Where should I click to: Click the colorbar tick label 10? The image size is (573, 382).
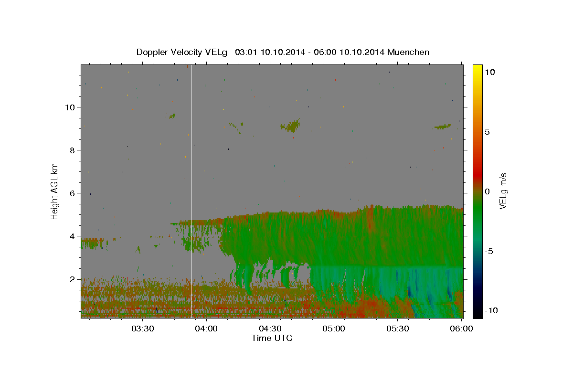tap(490, 72)
